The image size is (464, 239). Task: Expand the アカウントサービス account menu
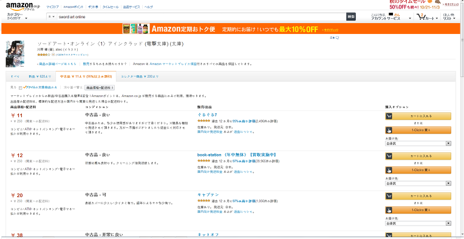tap(391, 16)
